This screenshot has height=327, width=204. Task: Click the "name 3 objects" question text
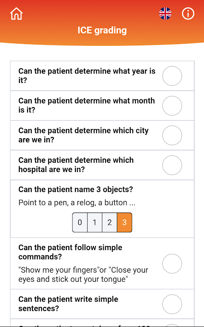76,189
